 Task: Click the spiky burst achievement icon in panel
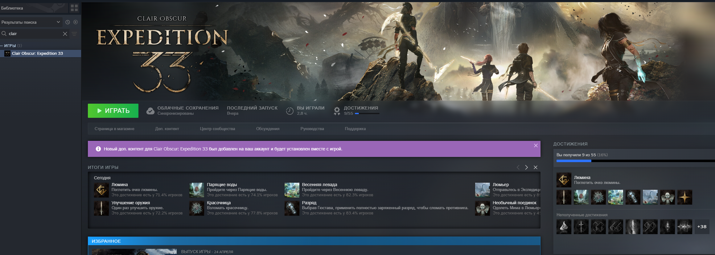598,197
